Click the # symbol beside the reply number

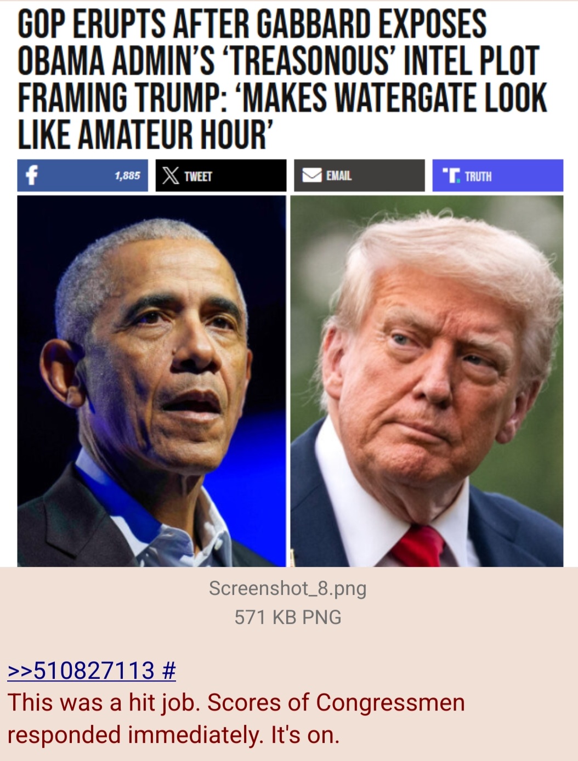[x=169, y=671]
